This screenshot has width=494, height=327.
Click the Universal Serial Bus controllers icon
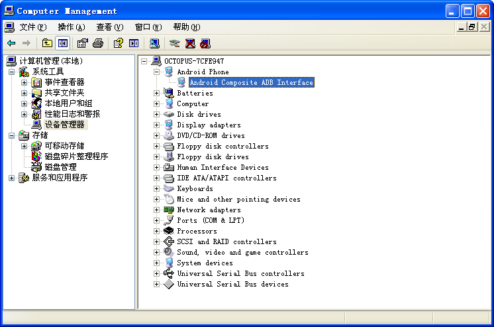[x=169, y=273]
